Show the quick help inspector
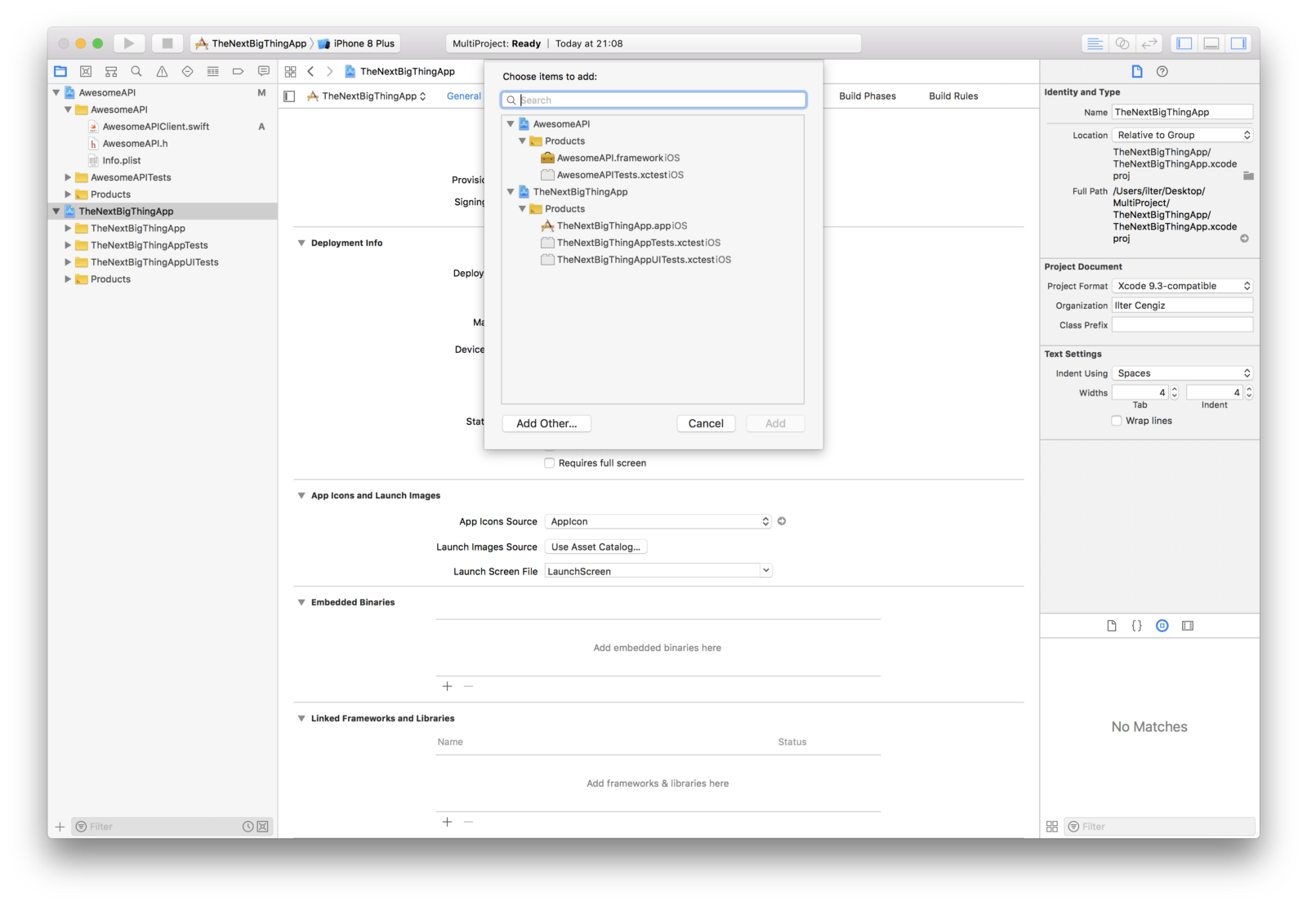 pos(1162,71)
